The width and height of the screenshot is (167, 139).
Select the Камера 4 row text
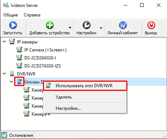click(41, 114)
